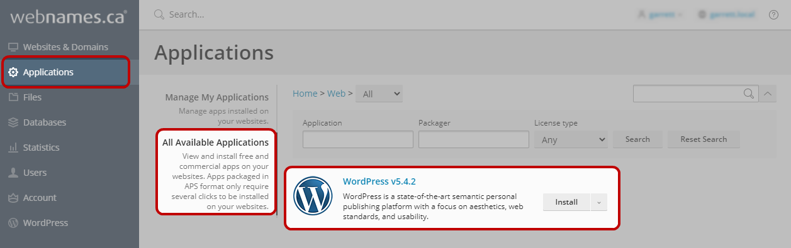Expand the Install button dropdown arrow
The width and height of the screenshot is (791, 248).
(x=599, y=202)
